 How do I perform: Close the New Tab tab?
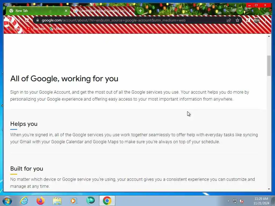66,11
